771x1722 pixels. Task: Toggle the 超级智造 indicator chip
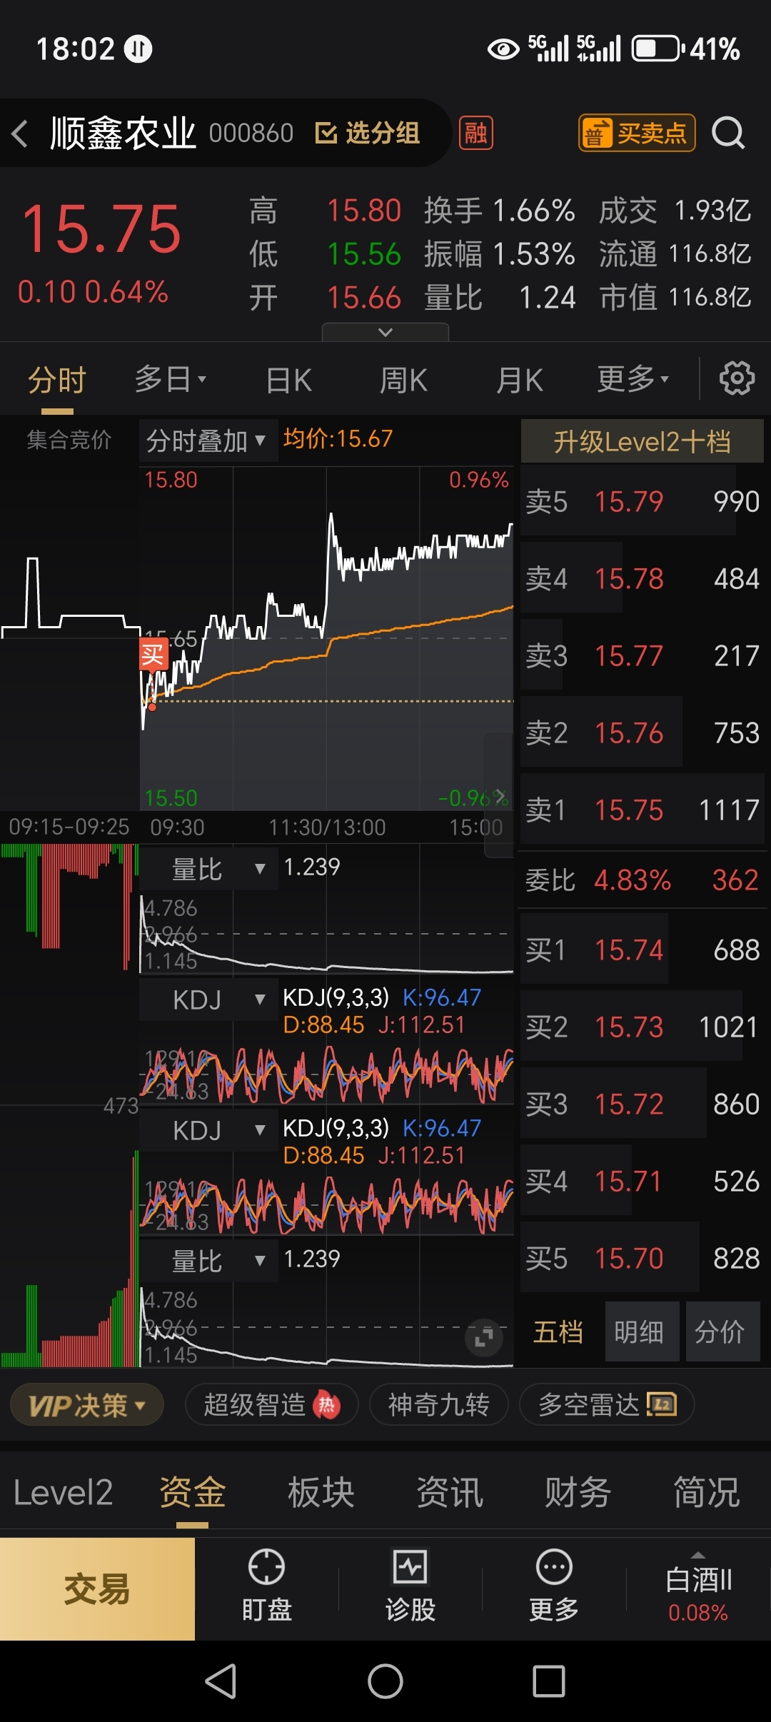pos(271,1405)
